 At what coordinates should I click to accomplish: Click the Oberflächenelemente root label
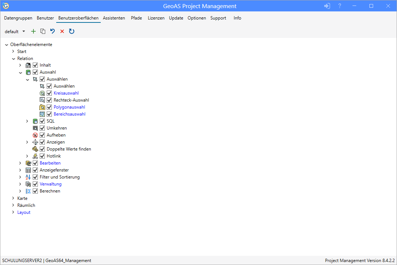click(31, 45)
